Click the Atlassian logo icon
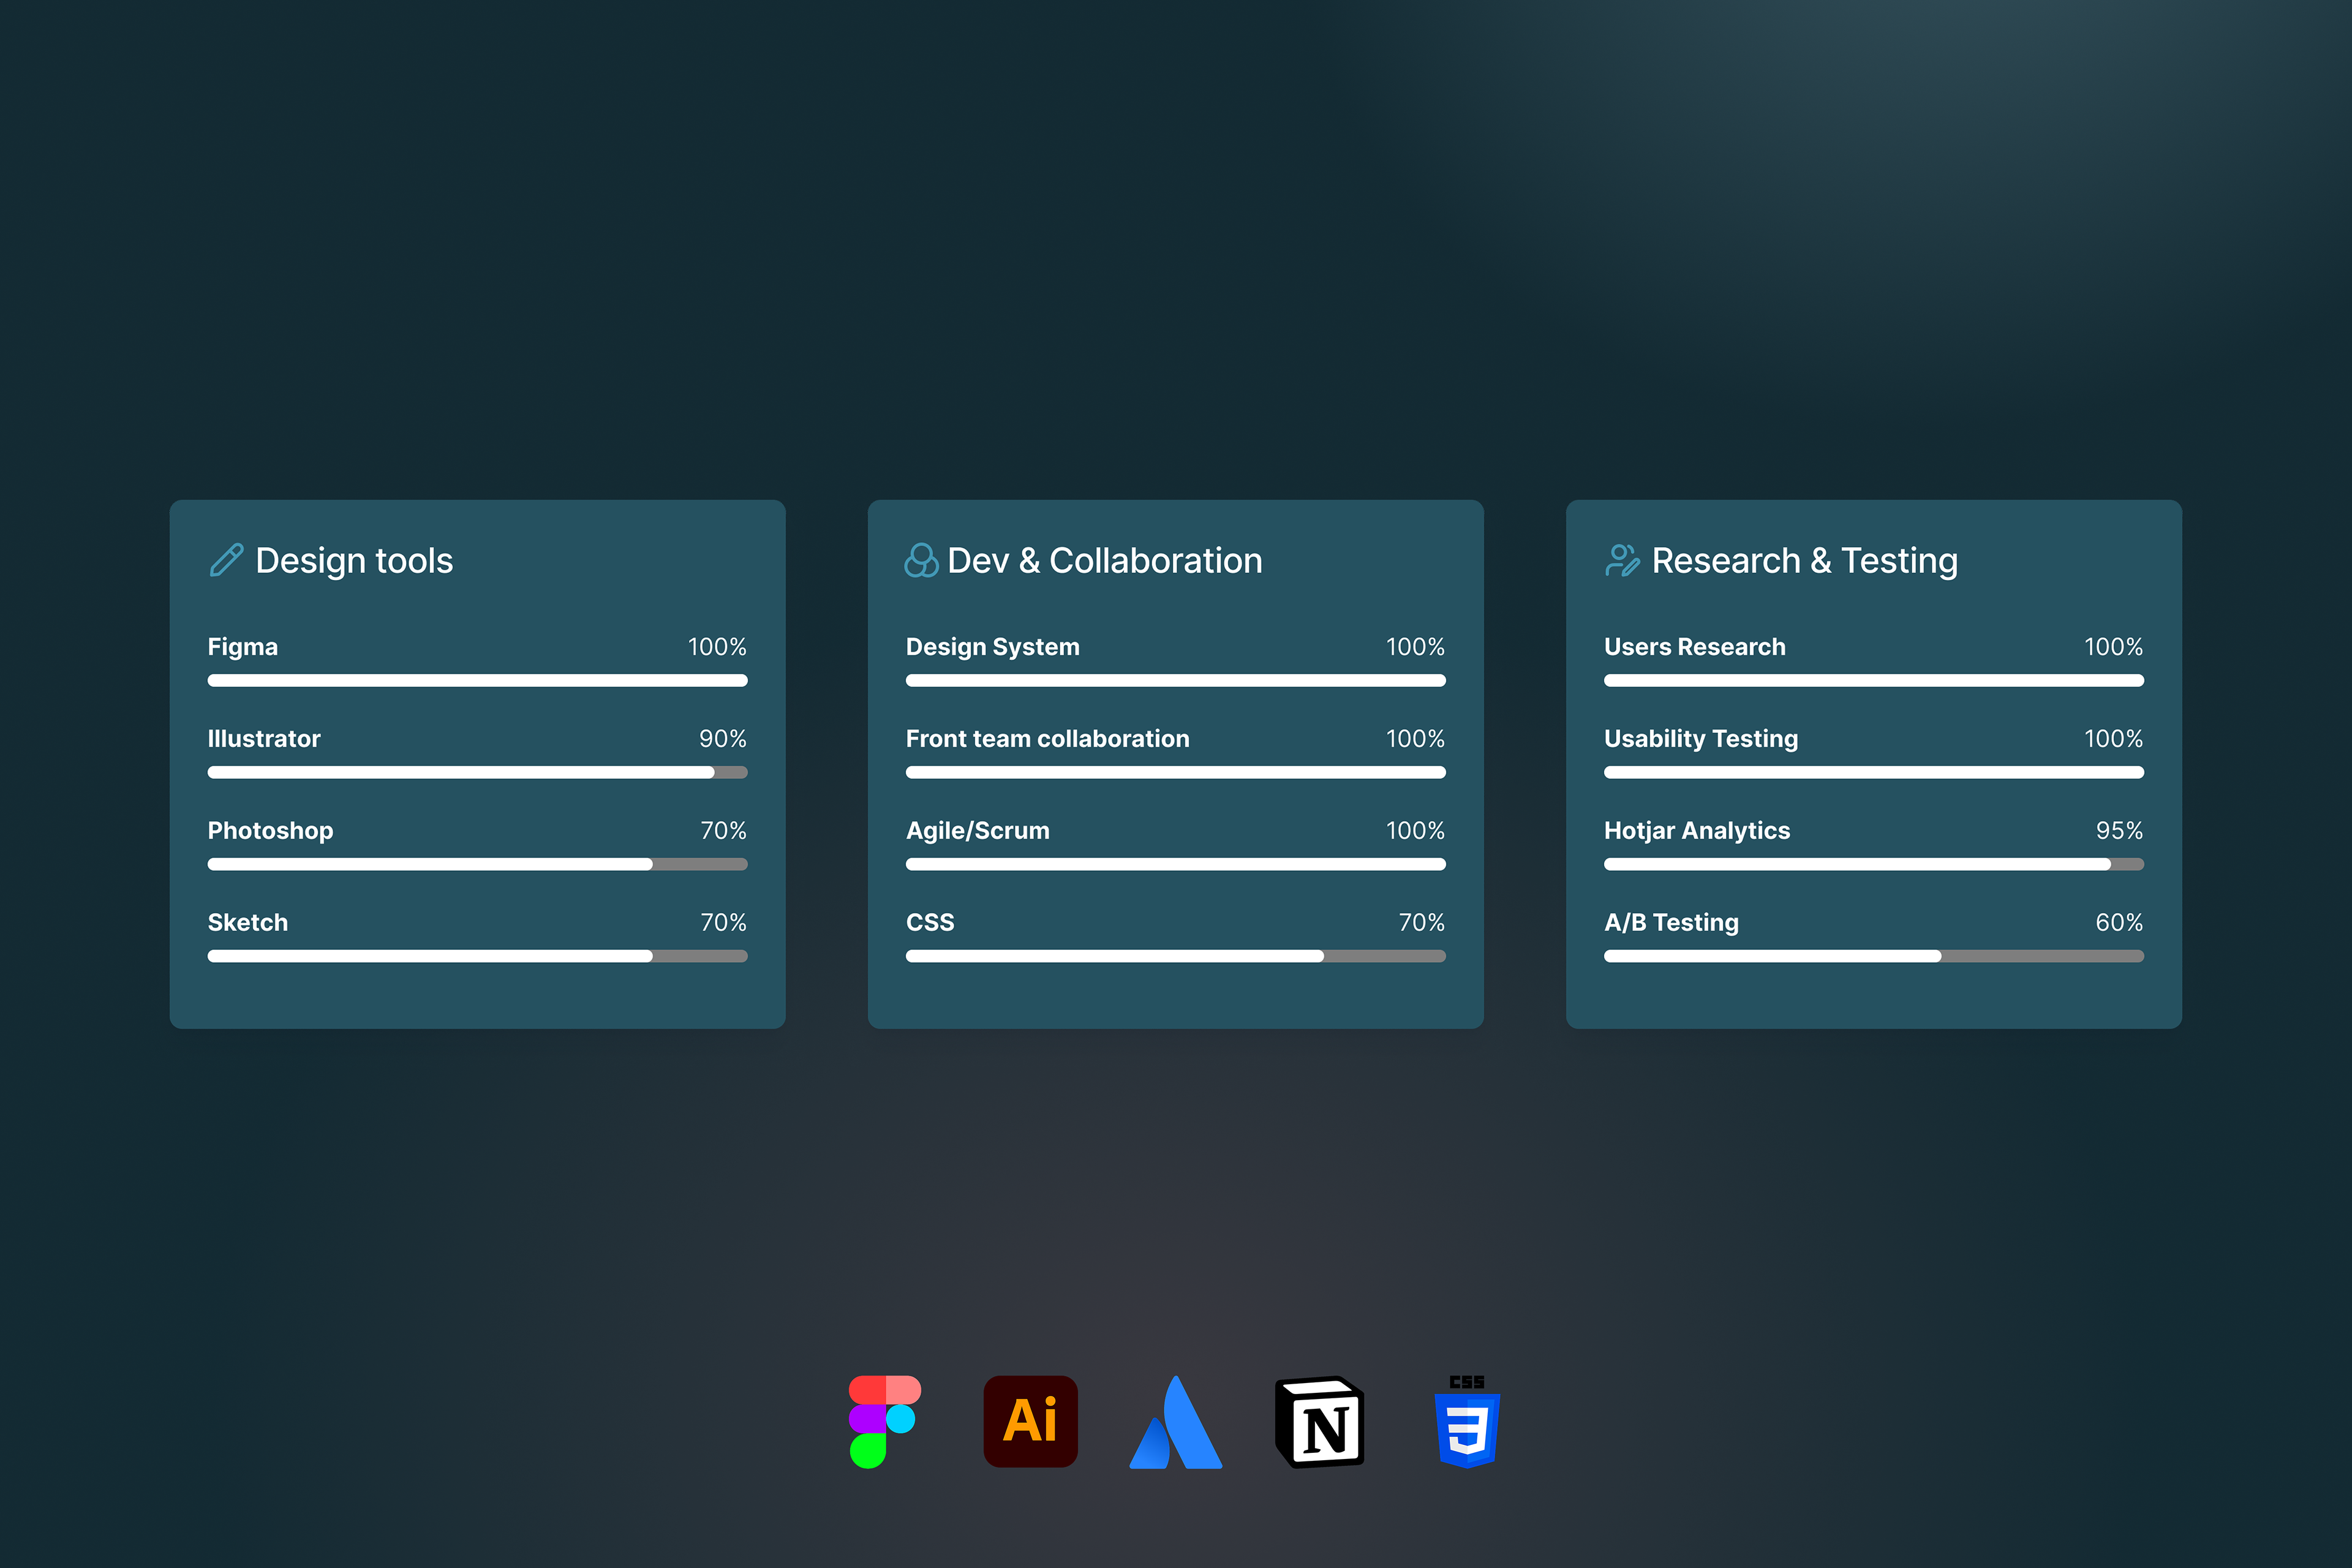This screenshot has width=2352, height=1568. pyautogui.click(x=1176, y=1423)
